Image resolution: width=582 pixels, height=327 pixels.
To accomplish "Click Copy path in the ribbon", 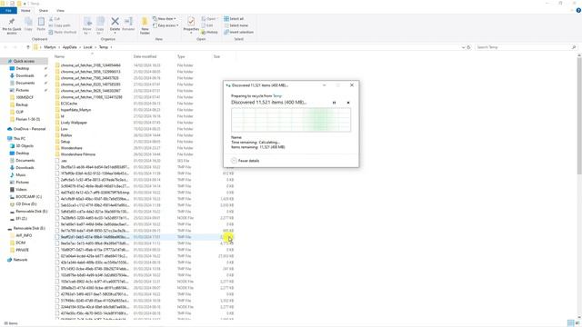I will click(60, 25).
